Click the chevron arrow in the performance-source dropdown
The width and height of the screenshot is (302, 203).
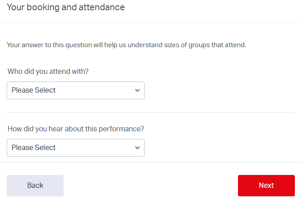(x=137, y=148)
